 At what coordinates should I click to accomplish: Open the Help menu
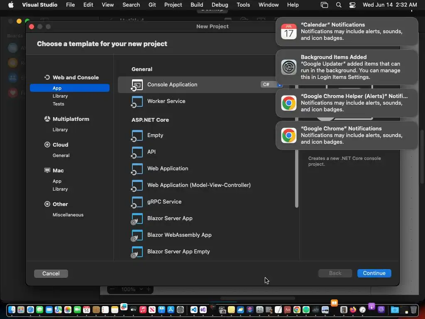click(x=293, y=5)
